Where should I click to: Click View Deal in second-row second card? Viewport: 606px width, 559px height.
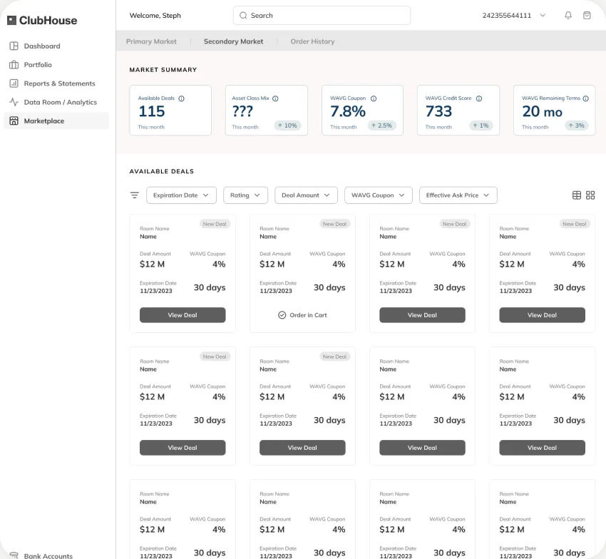[x=302, y=448]
